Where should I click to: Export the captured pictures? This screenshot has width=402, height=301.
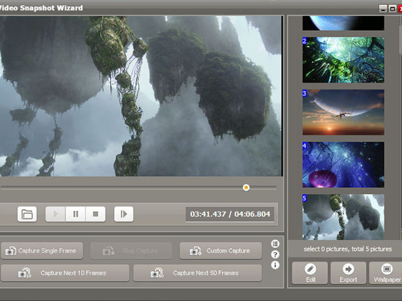click(x=348, y=273)
